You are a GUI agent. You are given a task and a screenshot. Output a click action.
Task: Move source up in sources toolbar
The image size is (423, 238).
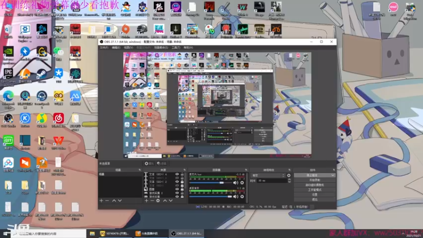(x=165, y=201)
